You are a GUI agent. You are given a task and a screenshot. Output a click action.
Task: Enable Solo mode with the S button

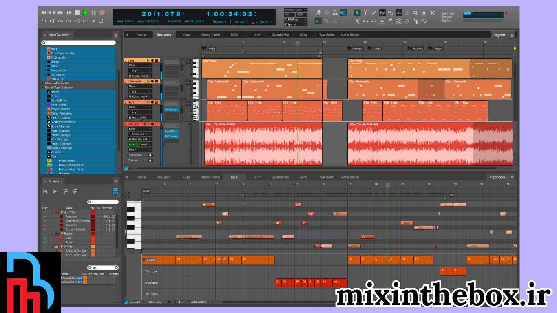(327, 21)
